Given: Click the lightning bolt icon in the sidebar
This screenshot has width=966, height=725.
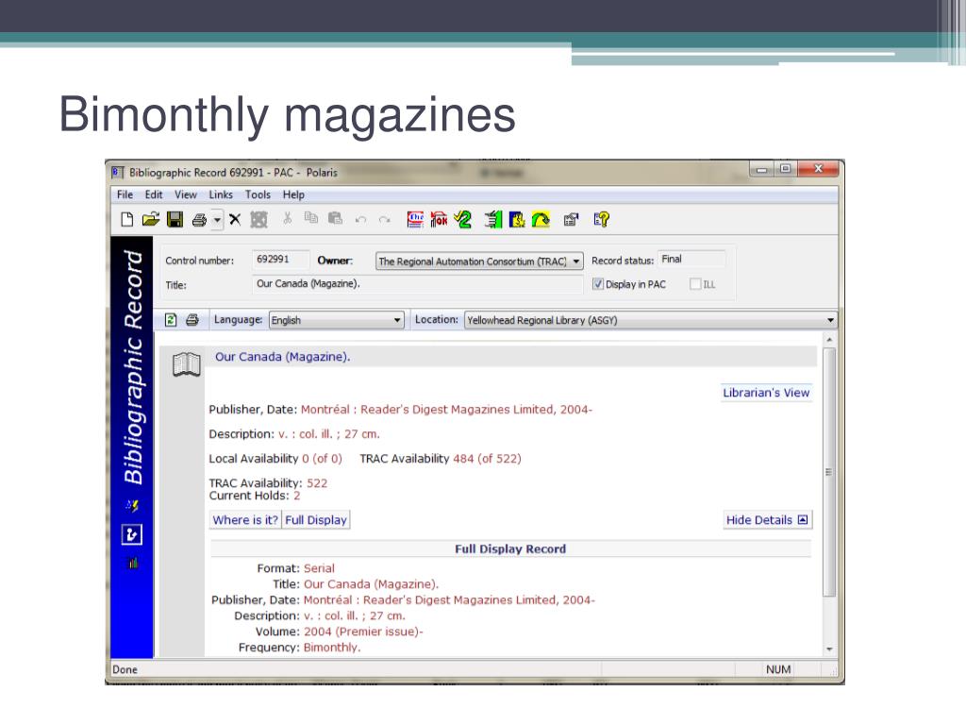Looking at the screenshot, I should point(132,506).
